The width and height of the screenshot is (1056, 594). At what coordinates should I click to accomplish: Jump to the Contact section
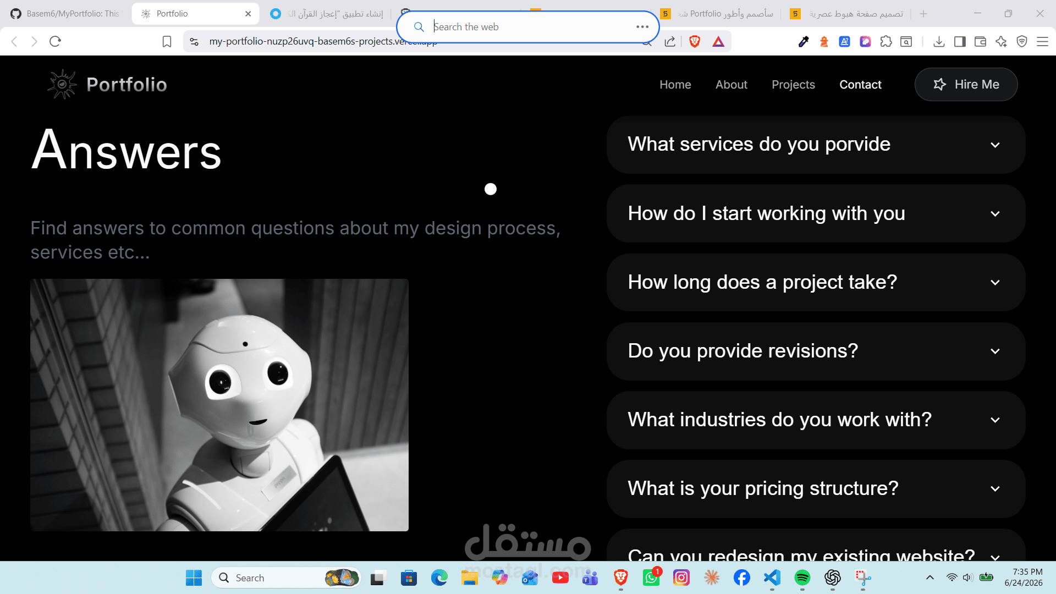(x=860, y=84)
